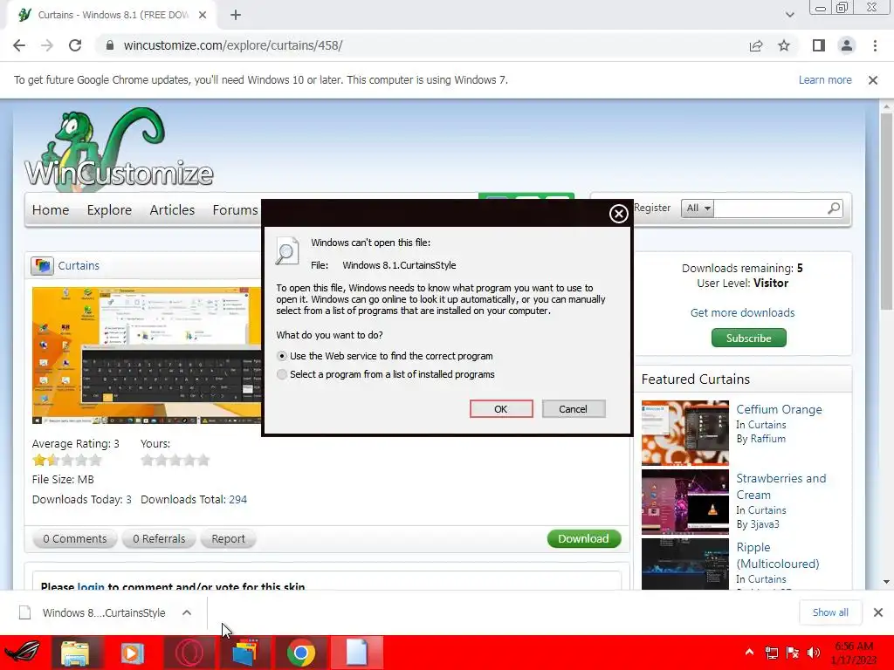The width and height of the screenshot is (894, 670).
Task: Report this skin
Action: (228, 539)
